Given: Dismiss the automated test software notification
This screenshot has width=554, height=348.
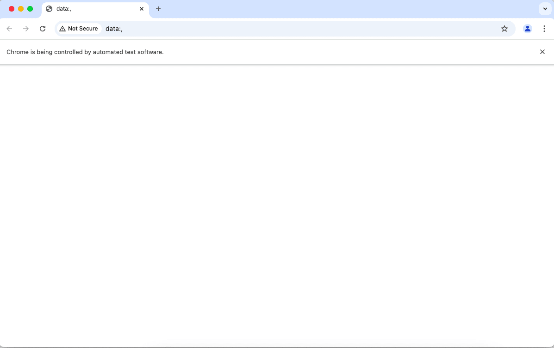Looking at the screenshot, I should (542, 52).
